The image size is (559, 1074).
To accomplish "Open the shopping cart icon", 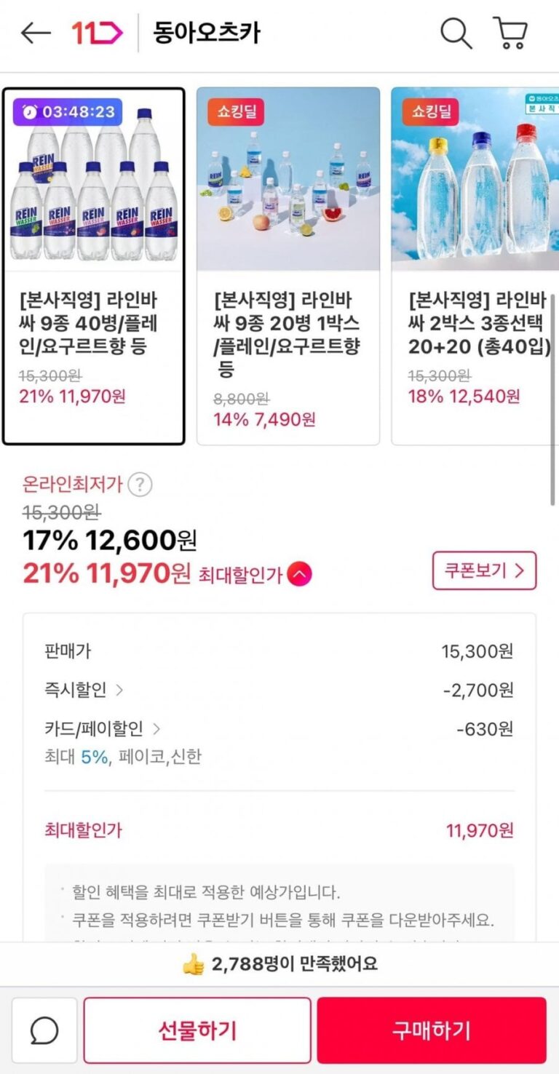I will tap(510, 33).
